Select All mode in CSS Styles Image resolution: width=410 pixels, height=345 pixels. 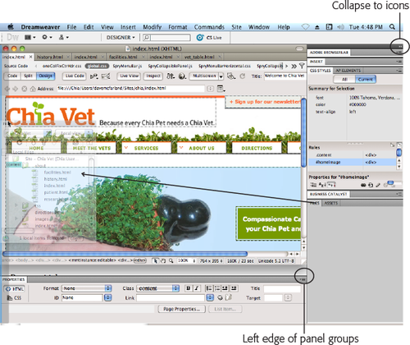click(344, 80)
